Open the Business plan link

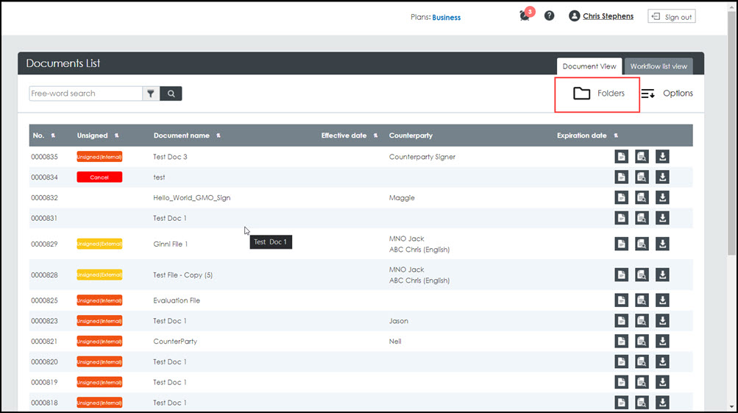(446, 17)
